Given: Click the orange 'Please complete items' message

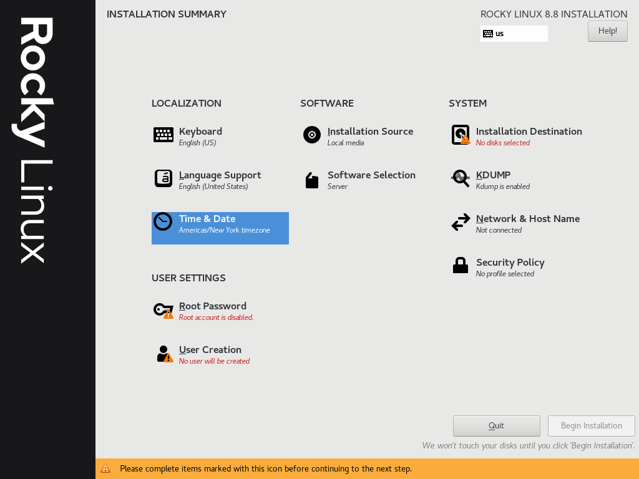Looking at the screenshot, I should click(x=266, y=468).
